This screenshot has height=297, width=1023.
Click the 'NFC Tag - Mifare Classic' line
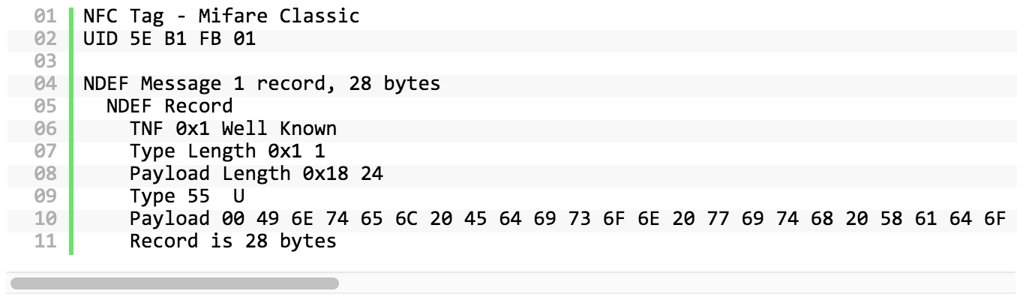point(221,16)
